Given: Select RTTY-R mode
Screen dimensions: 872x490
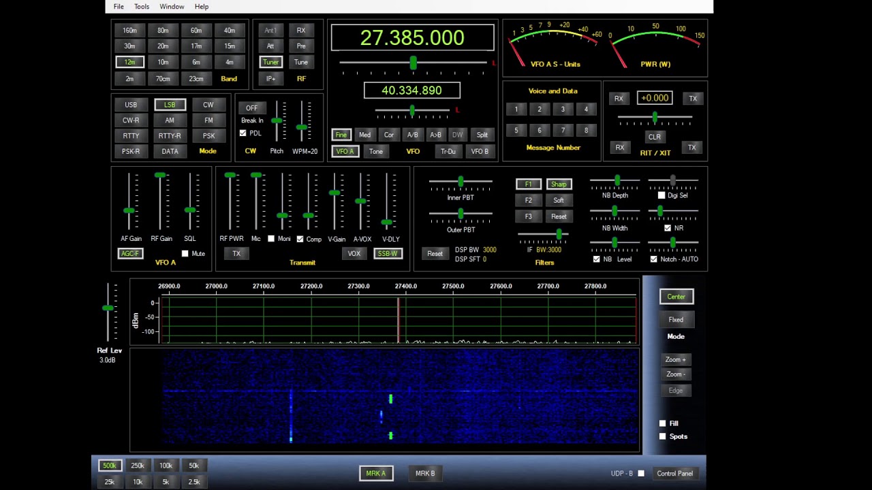Looking at the screenshot, I should coord(170,136).
